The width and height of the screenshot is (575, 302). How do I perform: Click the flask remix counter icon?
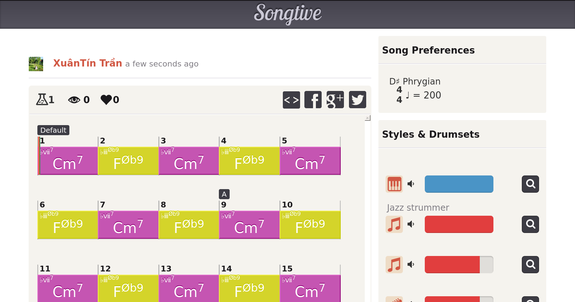42,100
